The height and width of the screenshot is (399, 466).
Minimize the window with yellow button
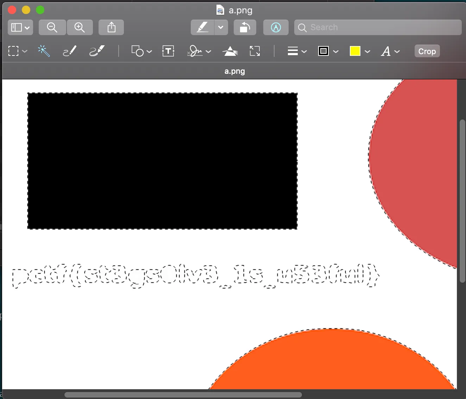[x=26, y=10]
